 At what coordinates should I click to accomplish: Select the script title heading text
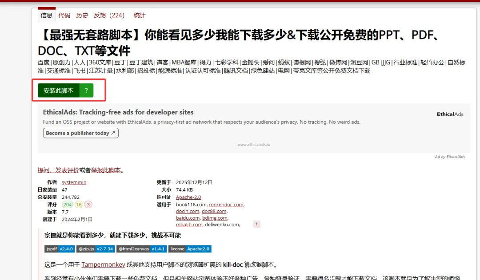click(239, 43)
